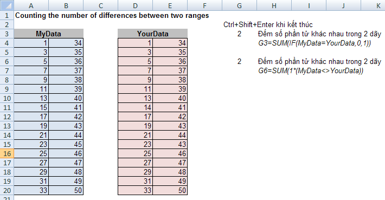Viewport: 385px width, 200px height.
Task: Select row 20 header
Action: (7, 190)
